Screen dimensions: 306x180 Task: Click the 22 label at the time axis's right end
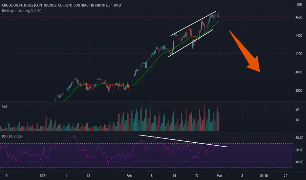[286, 176]
